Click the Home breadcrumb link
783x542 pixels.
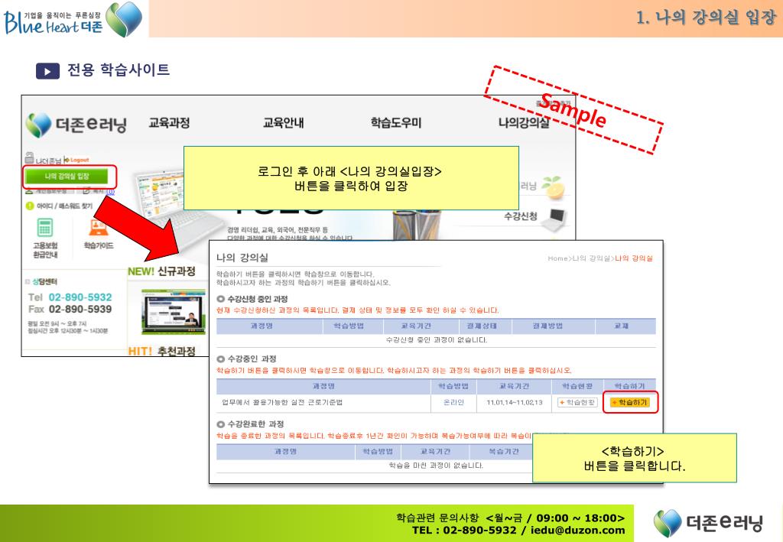coord(557,258)
